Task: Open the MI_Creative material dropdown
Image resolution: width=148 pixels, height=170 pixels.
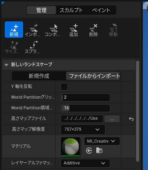Action: pos(102,141)
